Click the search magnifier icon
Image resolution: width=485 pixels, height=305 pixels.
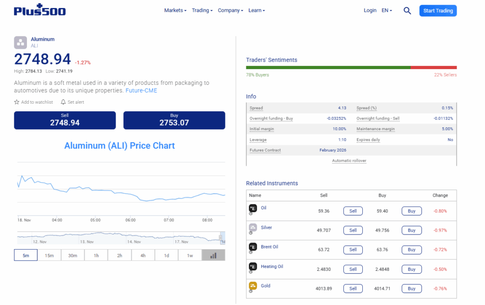point(407,11)
